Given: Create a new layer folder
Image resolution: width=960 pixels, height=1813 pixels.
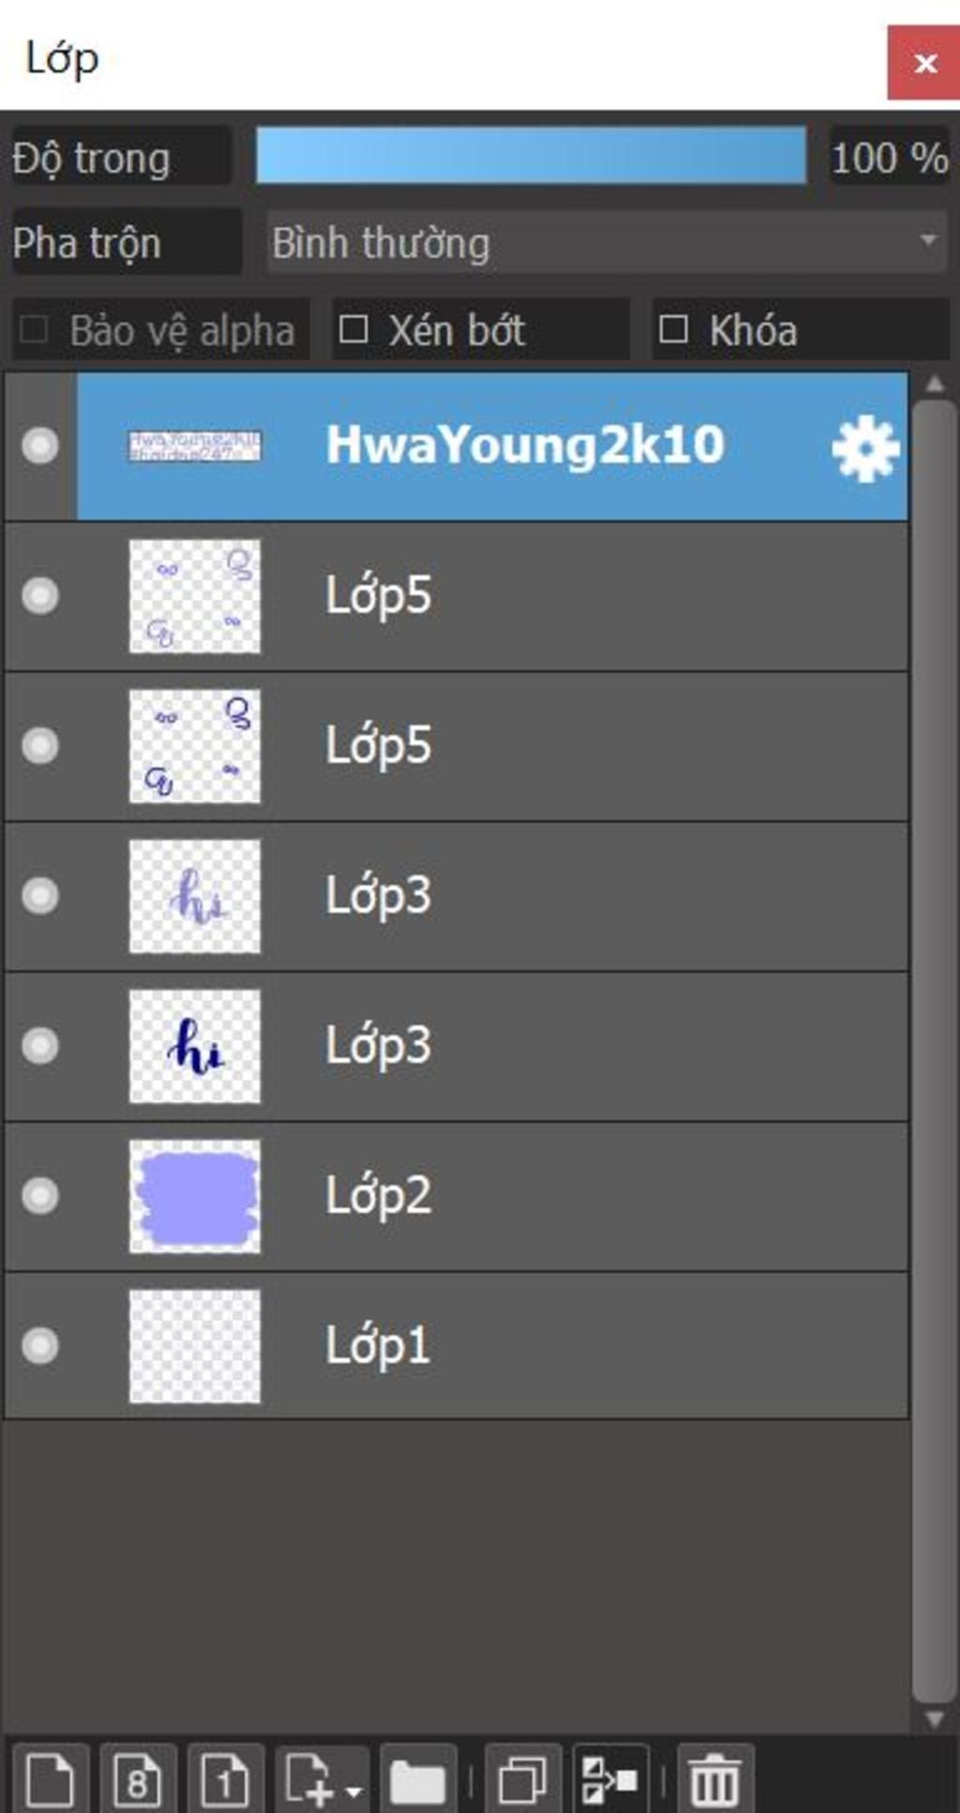Looking at the screenshot, I should (x=418, y=1778).
